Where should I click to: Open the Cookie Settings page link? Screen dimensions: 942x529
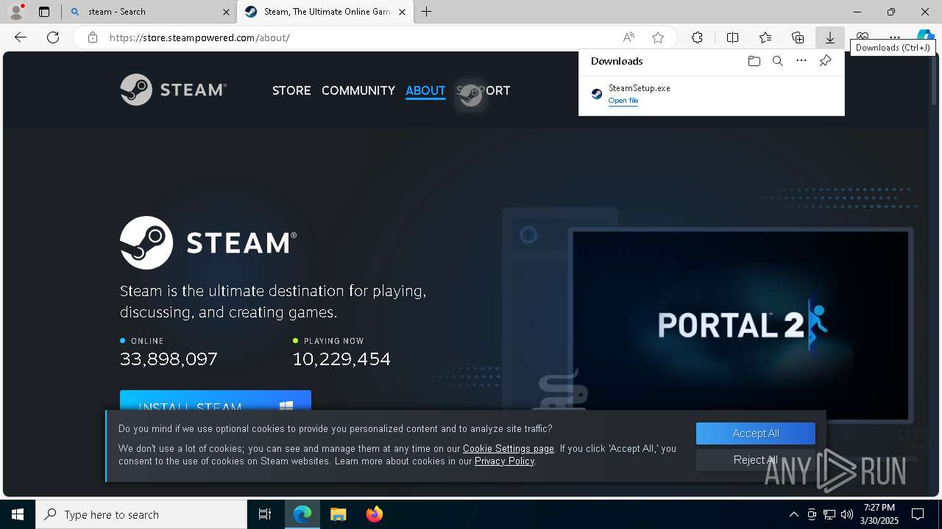(x=509, y=448)
